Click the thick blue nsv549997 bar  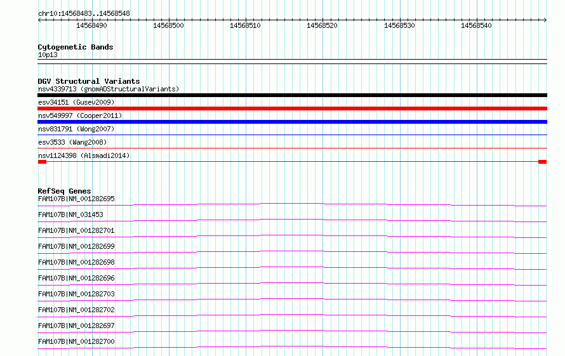click(292, 122)
